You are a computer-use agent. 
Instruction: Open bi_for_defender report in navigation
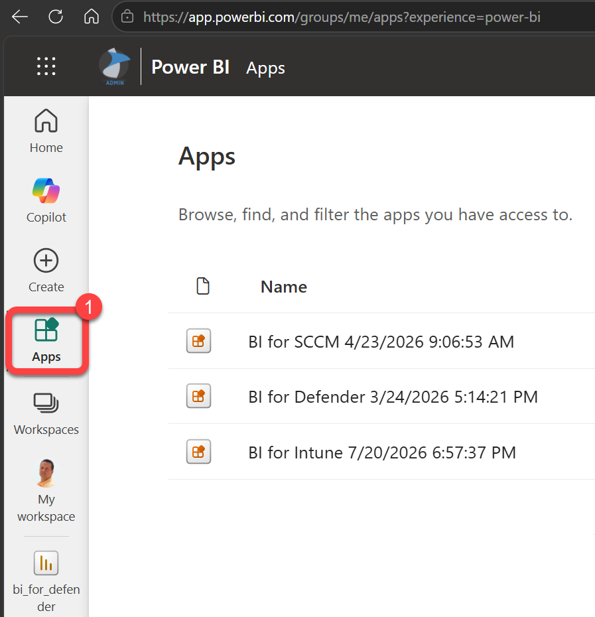[46, 582]
